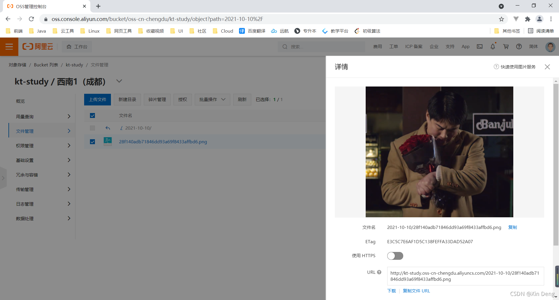Open 概览 in the sidebar

[20, 101]
